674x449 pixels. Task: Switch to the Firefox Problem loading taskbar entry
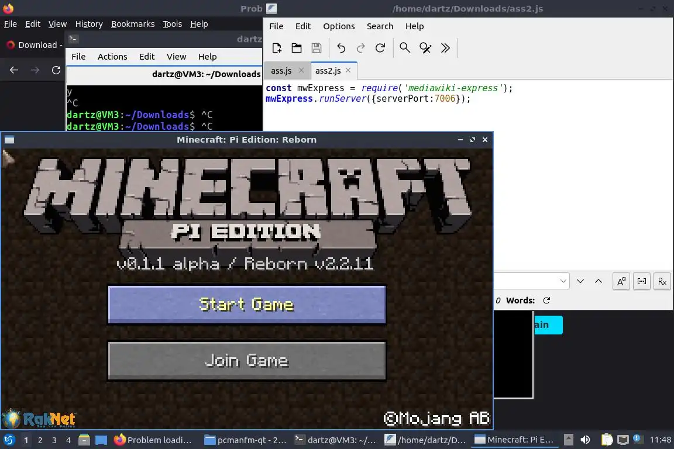153,440
